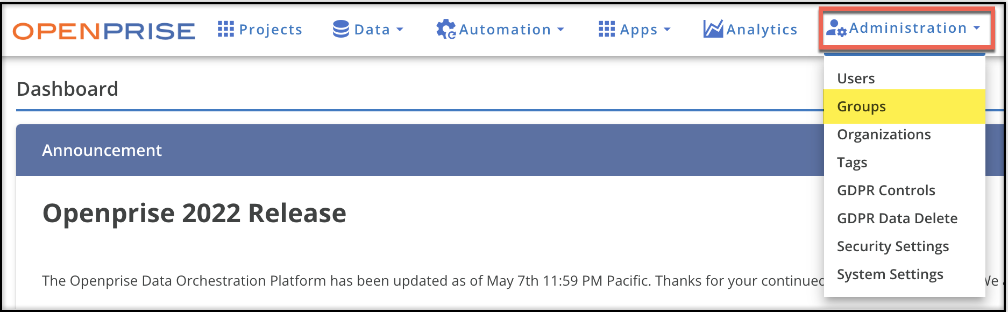Expand the Automation dropdown arrow
Image resolution: width=1008 pixels, height=312 pixels.
(560, 30)
